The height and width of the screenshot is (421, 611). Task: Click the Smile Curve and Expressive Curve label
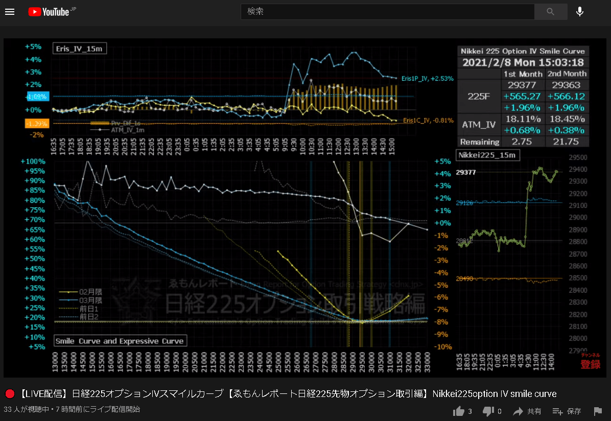[120, 341]
